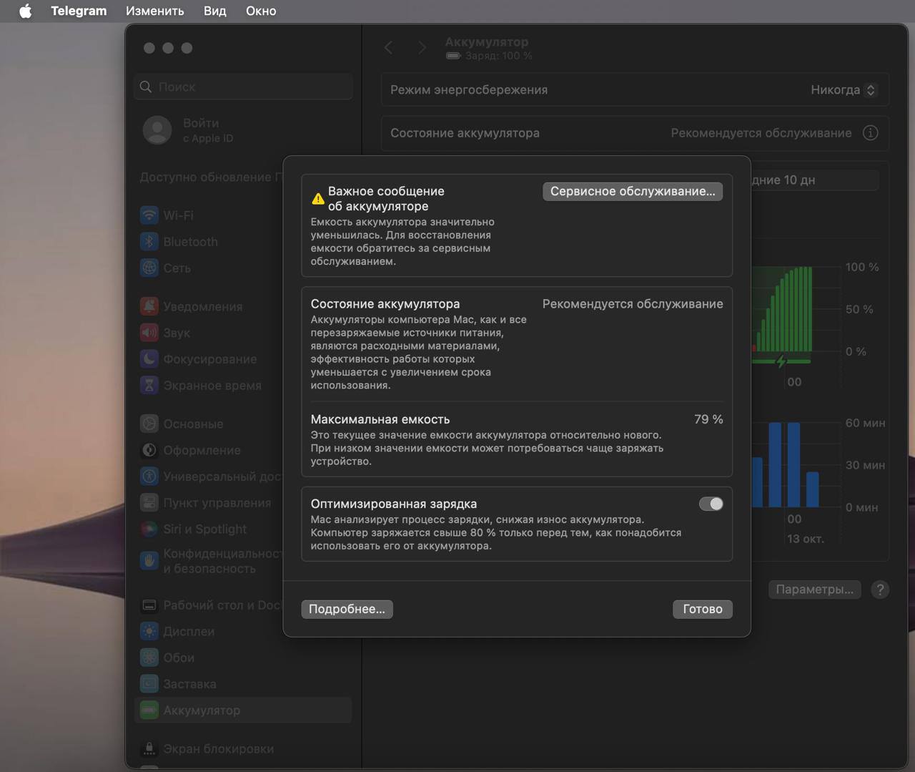Click the Войти с Apple ID text
Image resolution: width=915 pixels, height=772 pixels.
pos(208,130)
